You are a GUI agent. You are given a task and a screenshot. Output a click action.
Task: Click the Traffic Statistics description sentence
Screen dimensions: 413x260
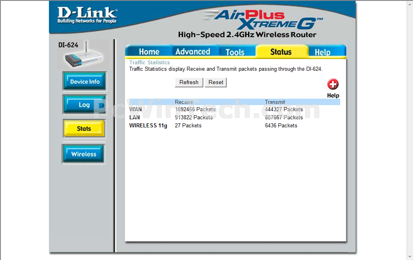click(226, 69)
